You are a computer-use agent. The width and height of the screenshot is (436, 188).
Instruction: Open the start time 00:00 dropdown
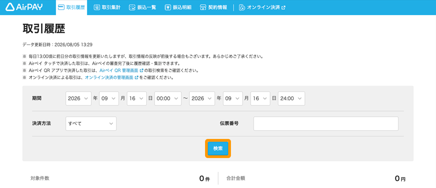pos(168,98)
